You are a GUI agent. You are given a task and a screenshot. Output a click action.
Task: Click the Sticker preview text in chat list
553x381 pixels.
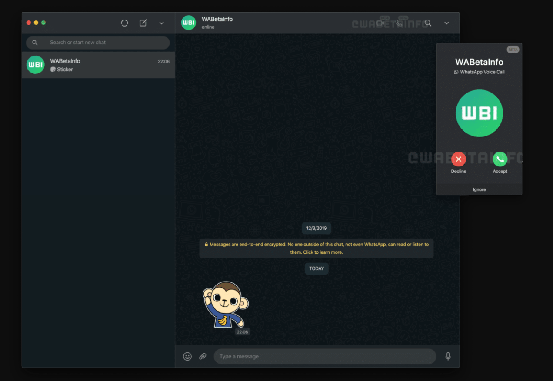click(65, 70)
